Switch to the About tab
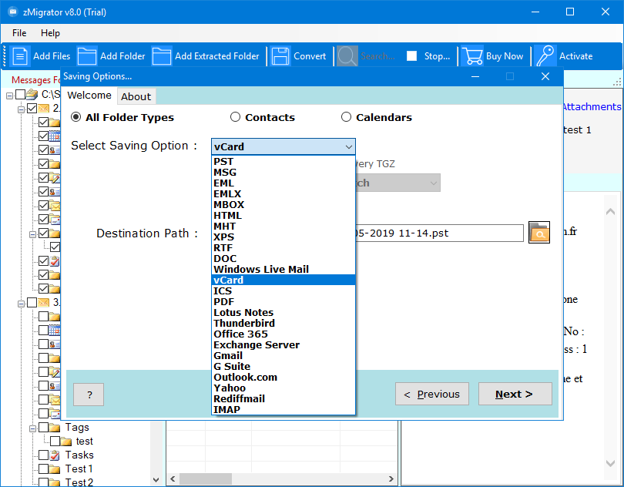This screenshot has height=487, width=624. click(x=136, y=96)
